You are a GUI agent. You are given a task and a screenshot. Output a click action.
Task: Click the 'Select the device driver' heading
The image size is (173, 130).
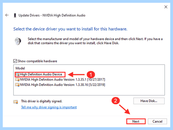click(x=70, y=29)
